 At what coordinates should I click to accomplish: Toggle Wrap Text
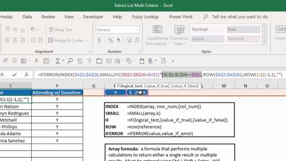(61, 30)
